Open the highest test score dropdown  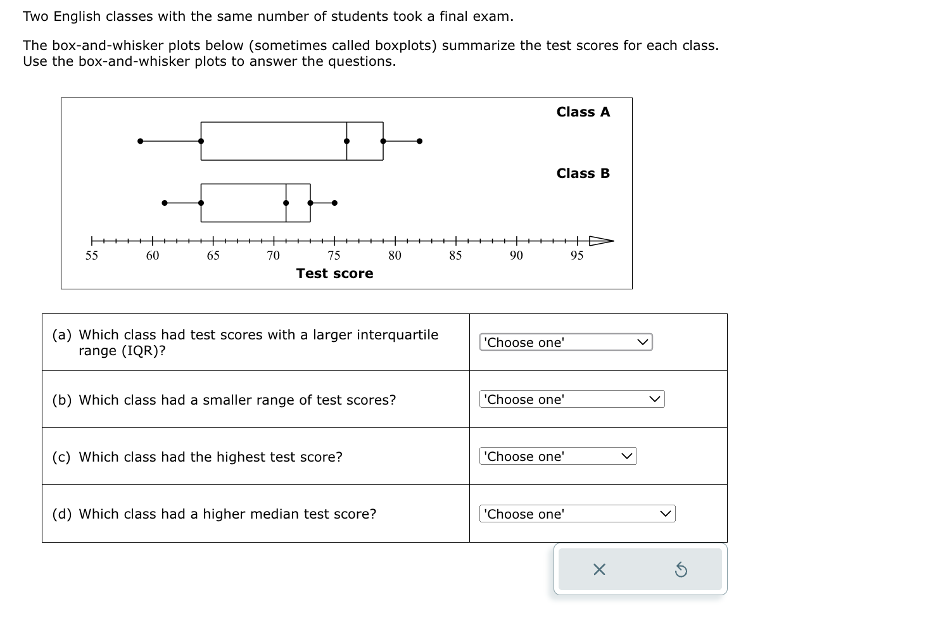click(x=557, y=456)
